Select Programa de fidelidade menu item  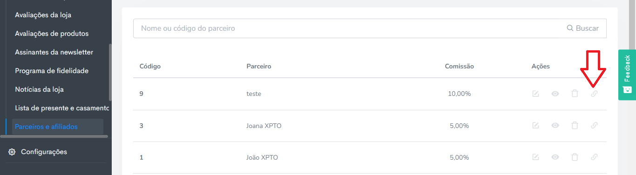[52, 71]
